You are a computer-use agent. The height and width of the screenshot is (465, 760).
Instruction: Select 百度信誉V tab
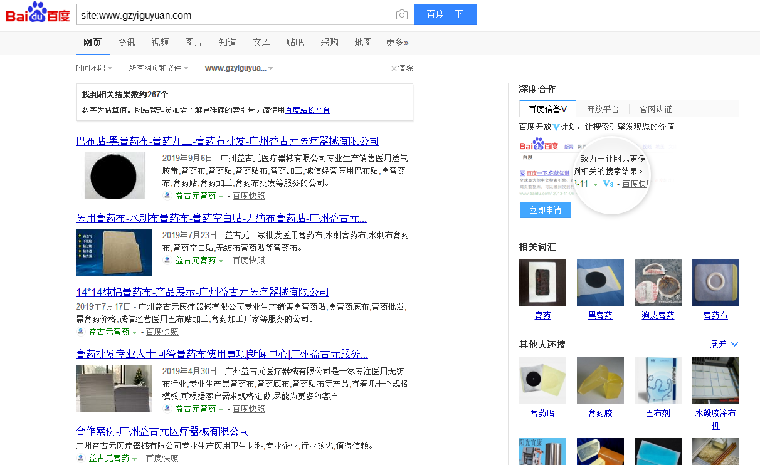547,109
